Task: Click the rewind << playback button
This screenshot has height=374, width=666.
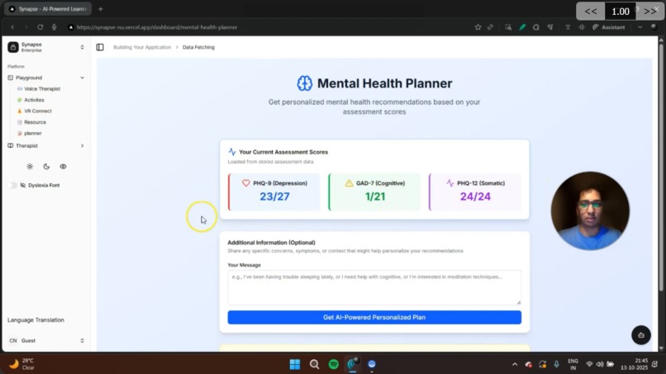Action: click(591, 12)
